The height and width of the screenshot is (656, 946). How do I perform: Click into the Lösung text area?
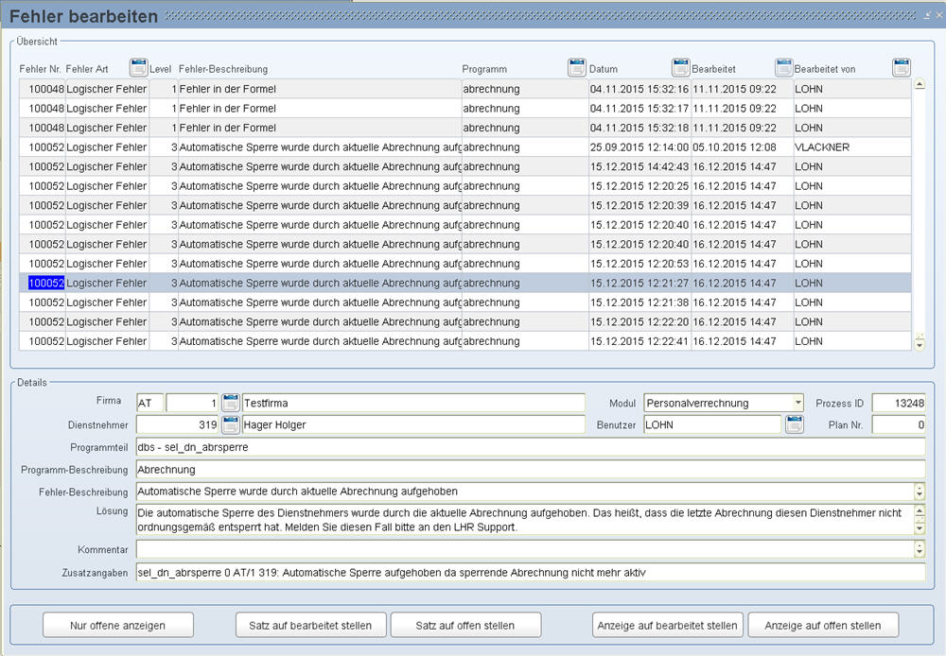coord(525,520)
